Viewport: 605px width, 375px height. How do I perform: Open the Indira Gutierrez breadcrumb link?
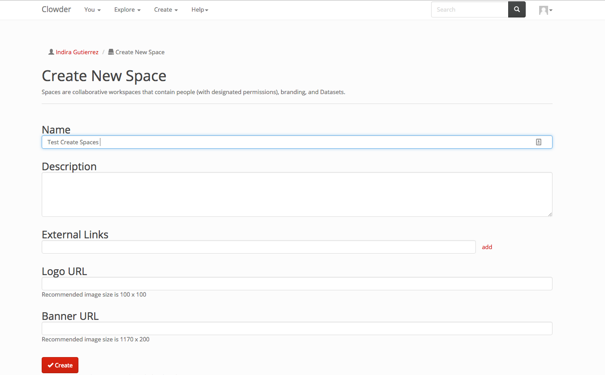pos(77,52)
